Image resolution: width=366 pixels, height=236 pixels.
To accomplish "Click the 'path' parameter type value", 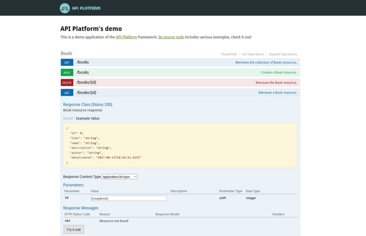I will 223,198.
